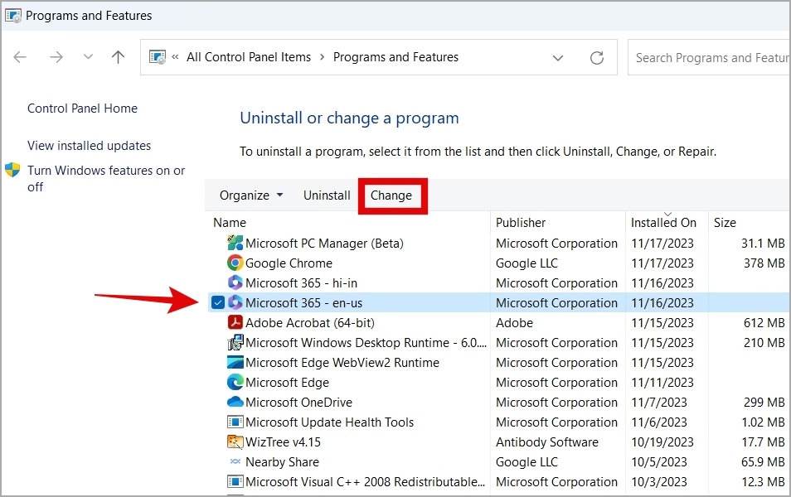Image resolution: width=791 pixels, height=497 pixels.
Task: Expand the hidden breadcrumb path chevrons
Action: [175, 57]
